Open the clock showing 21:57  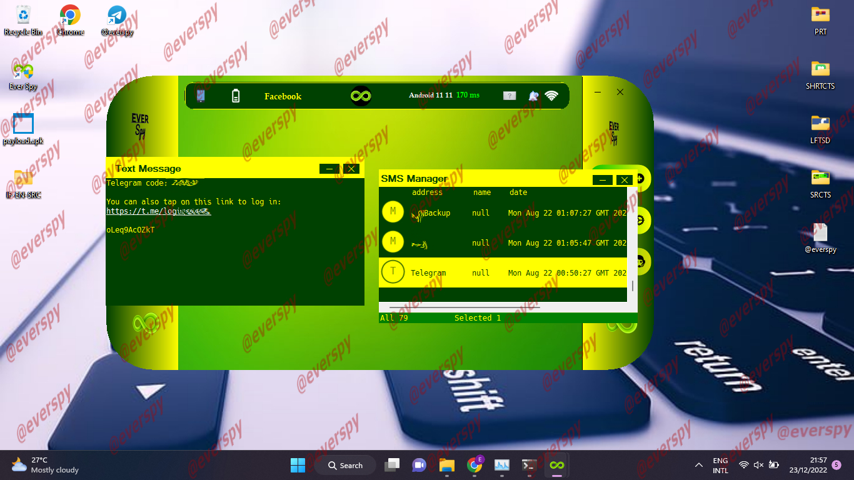808,465
